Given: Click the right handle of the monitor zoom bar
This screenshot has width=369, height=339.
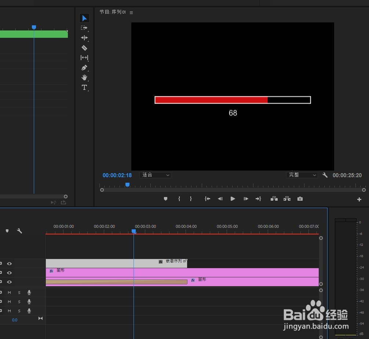Looking at the screenshot, I should (x=364, y=190).
